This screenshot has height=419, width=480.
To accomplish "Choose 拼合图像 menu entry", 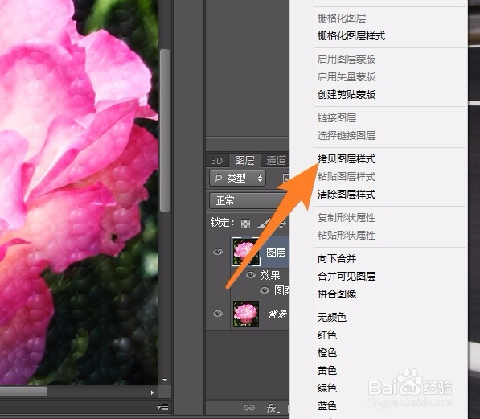I will (337, 294).
